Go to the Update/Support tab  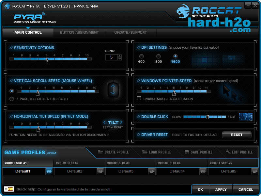(130, 32)
